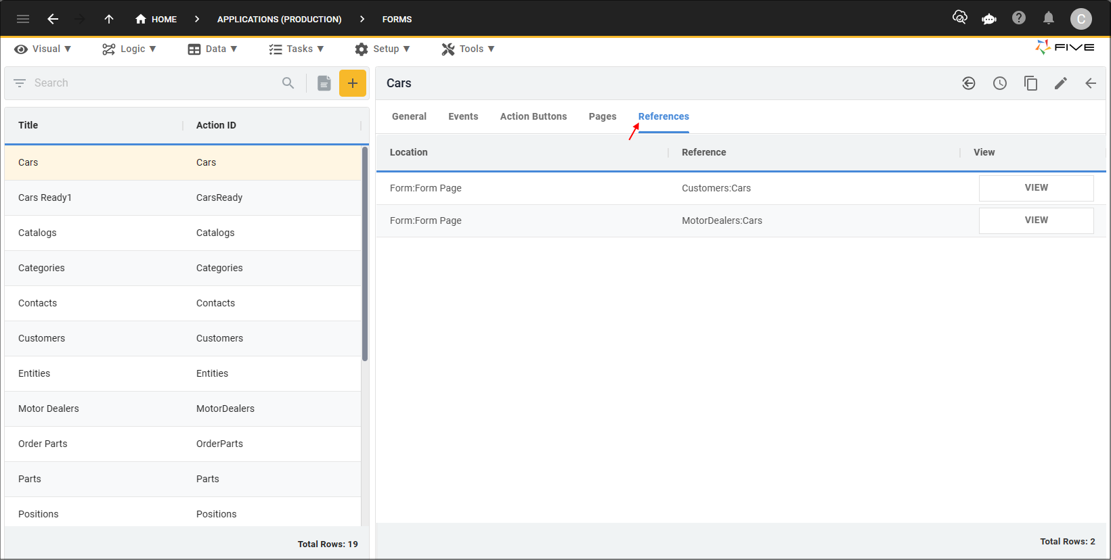Switch to the Action Buttons tab
Viewport: 1111px width, 560px height.
(x=533, y=116)
